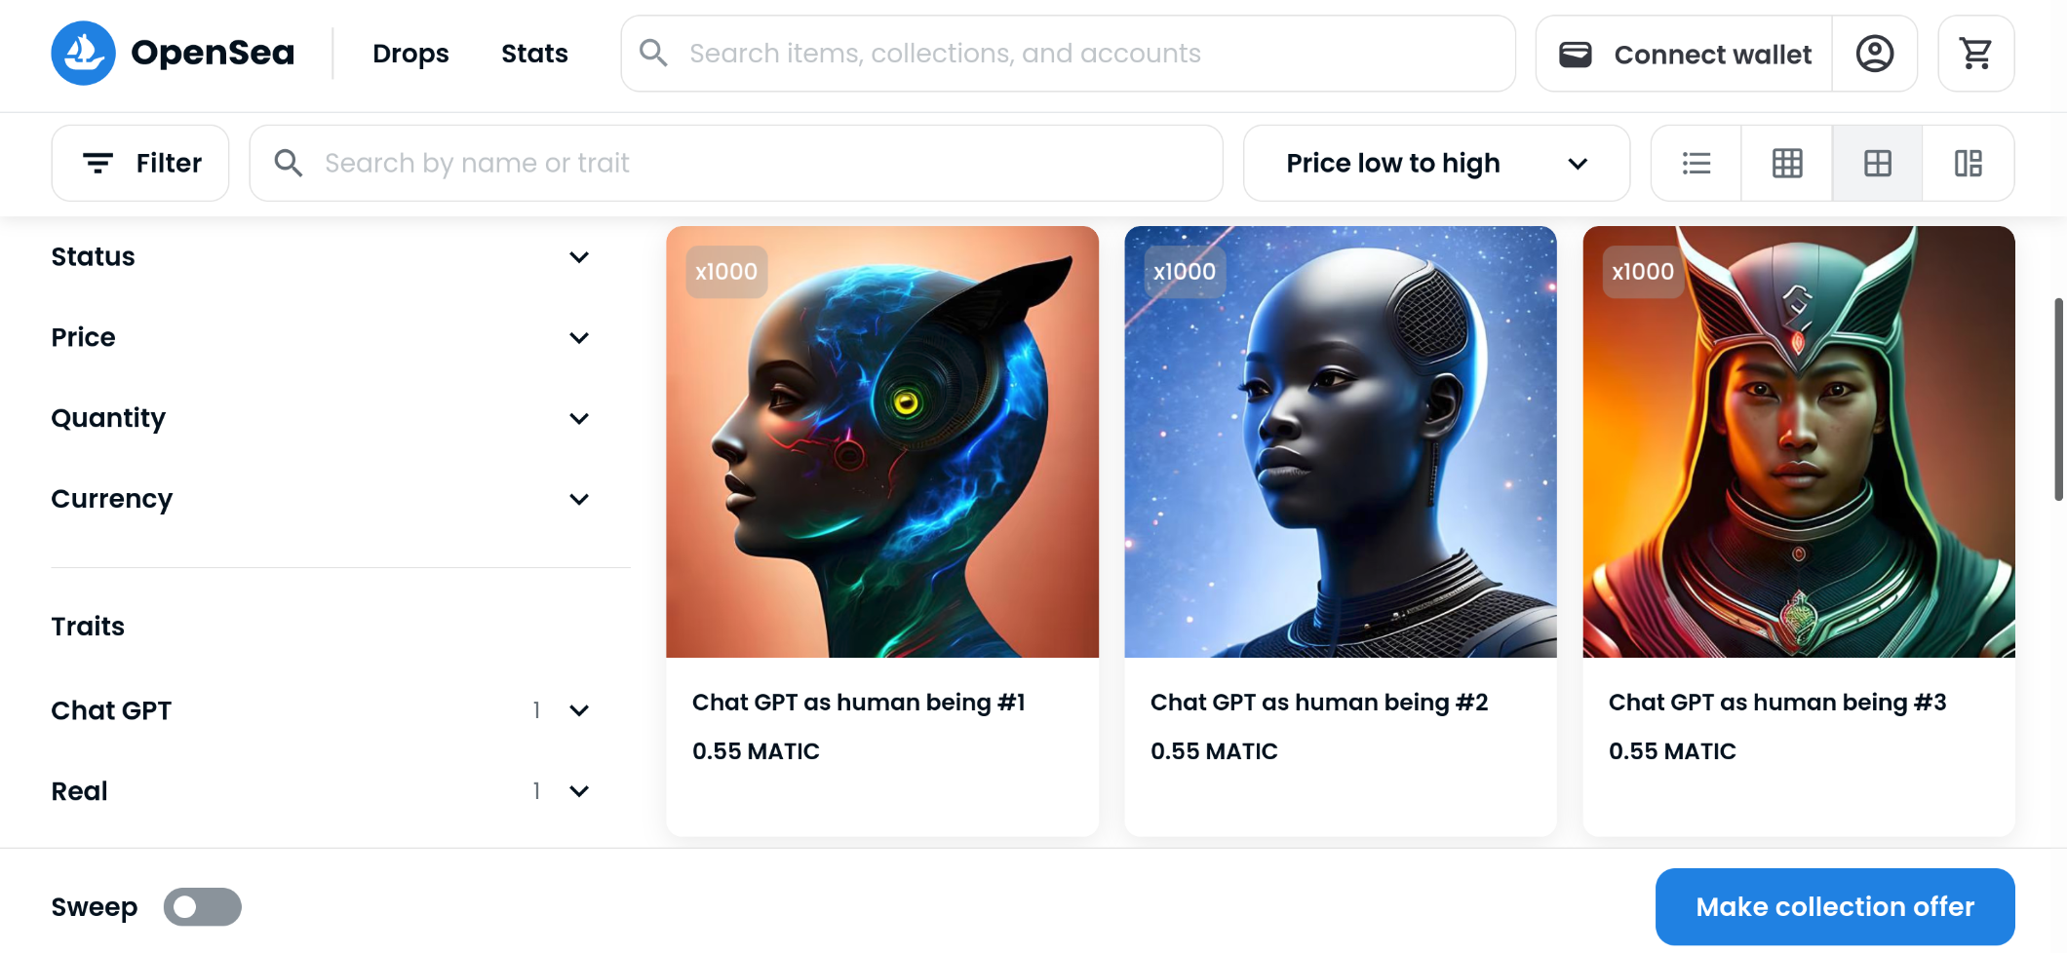Screen dimensions: 2067x953
Task: Select the mosaic view layout
Action: pos(1968,163)
